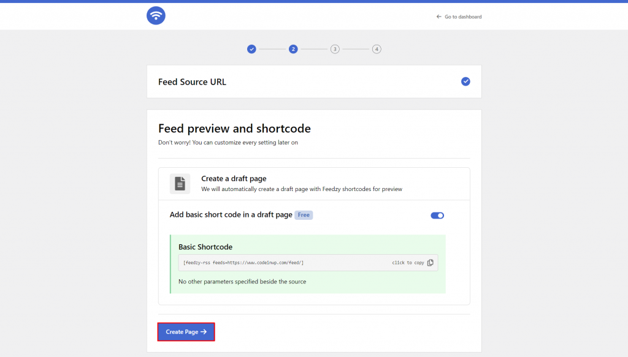Select the checkmark icon on wizard step one

coord(251,49)
